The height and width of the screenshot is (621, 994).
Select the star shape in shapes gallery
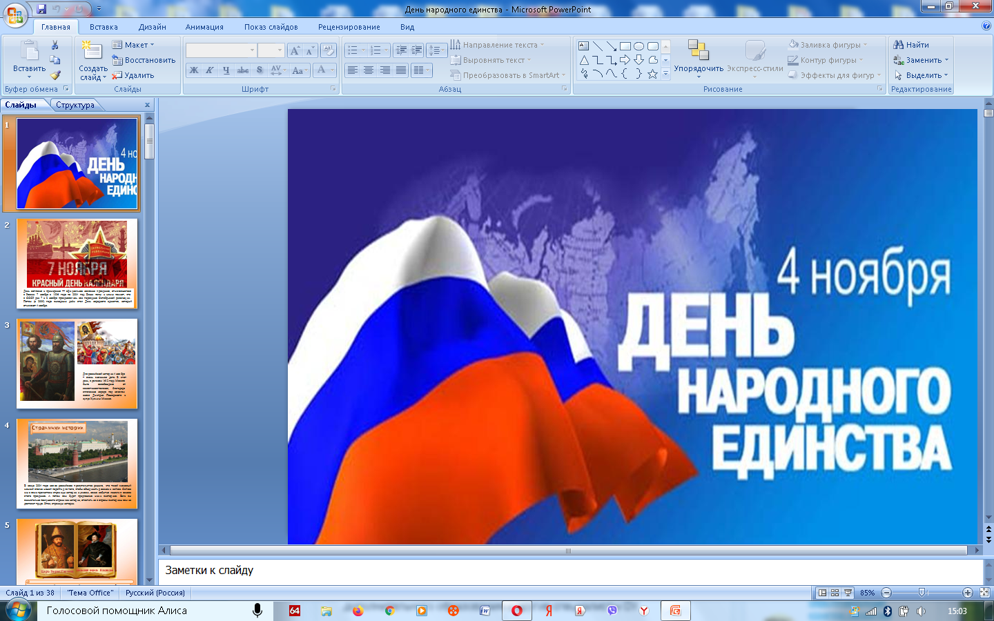[652, 74]
